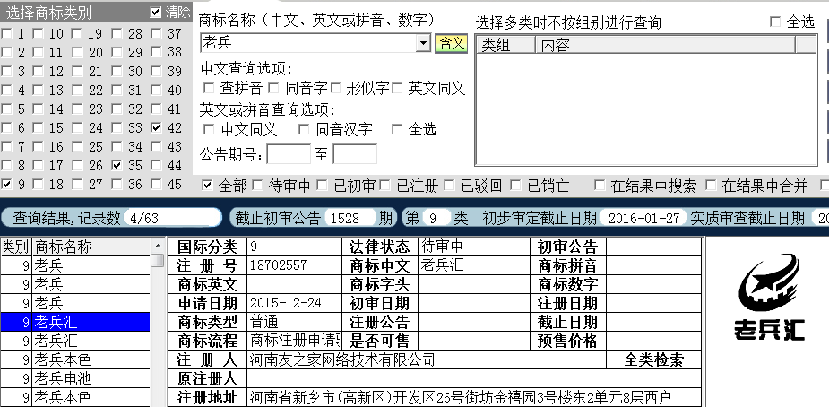
Task: Select the highlighted 老兵汇 result row
Action: click(x=75, y=321)
